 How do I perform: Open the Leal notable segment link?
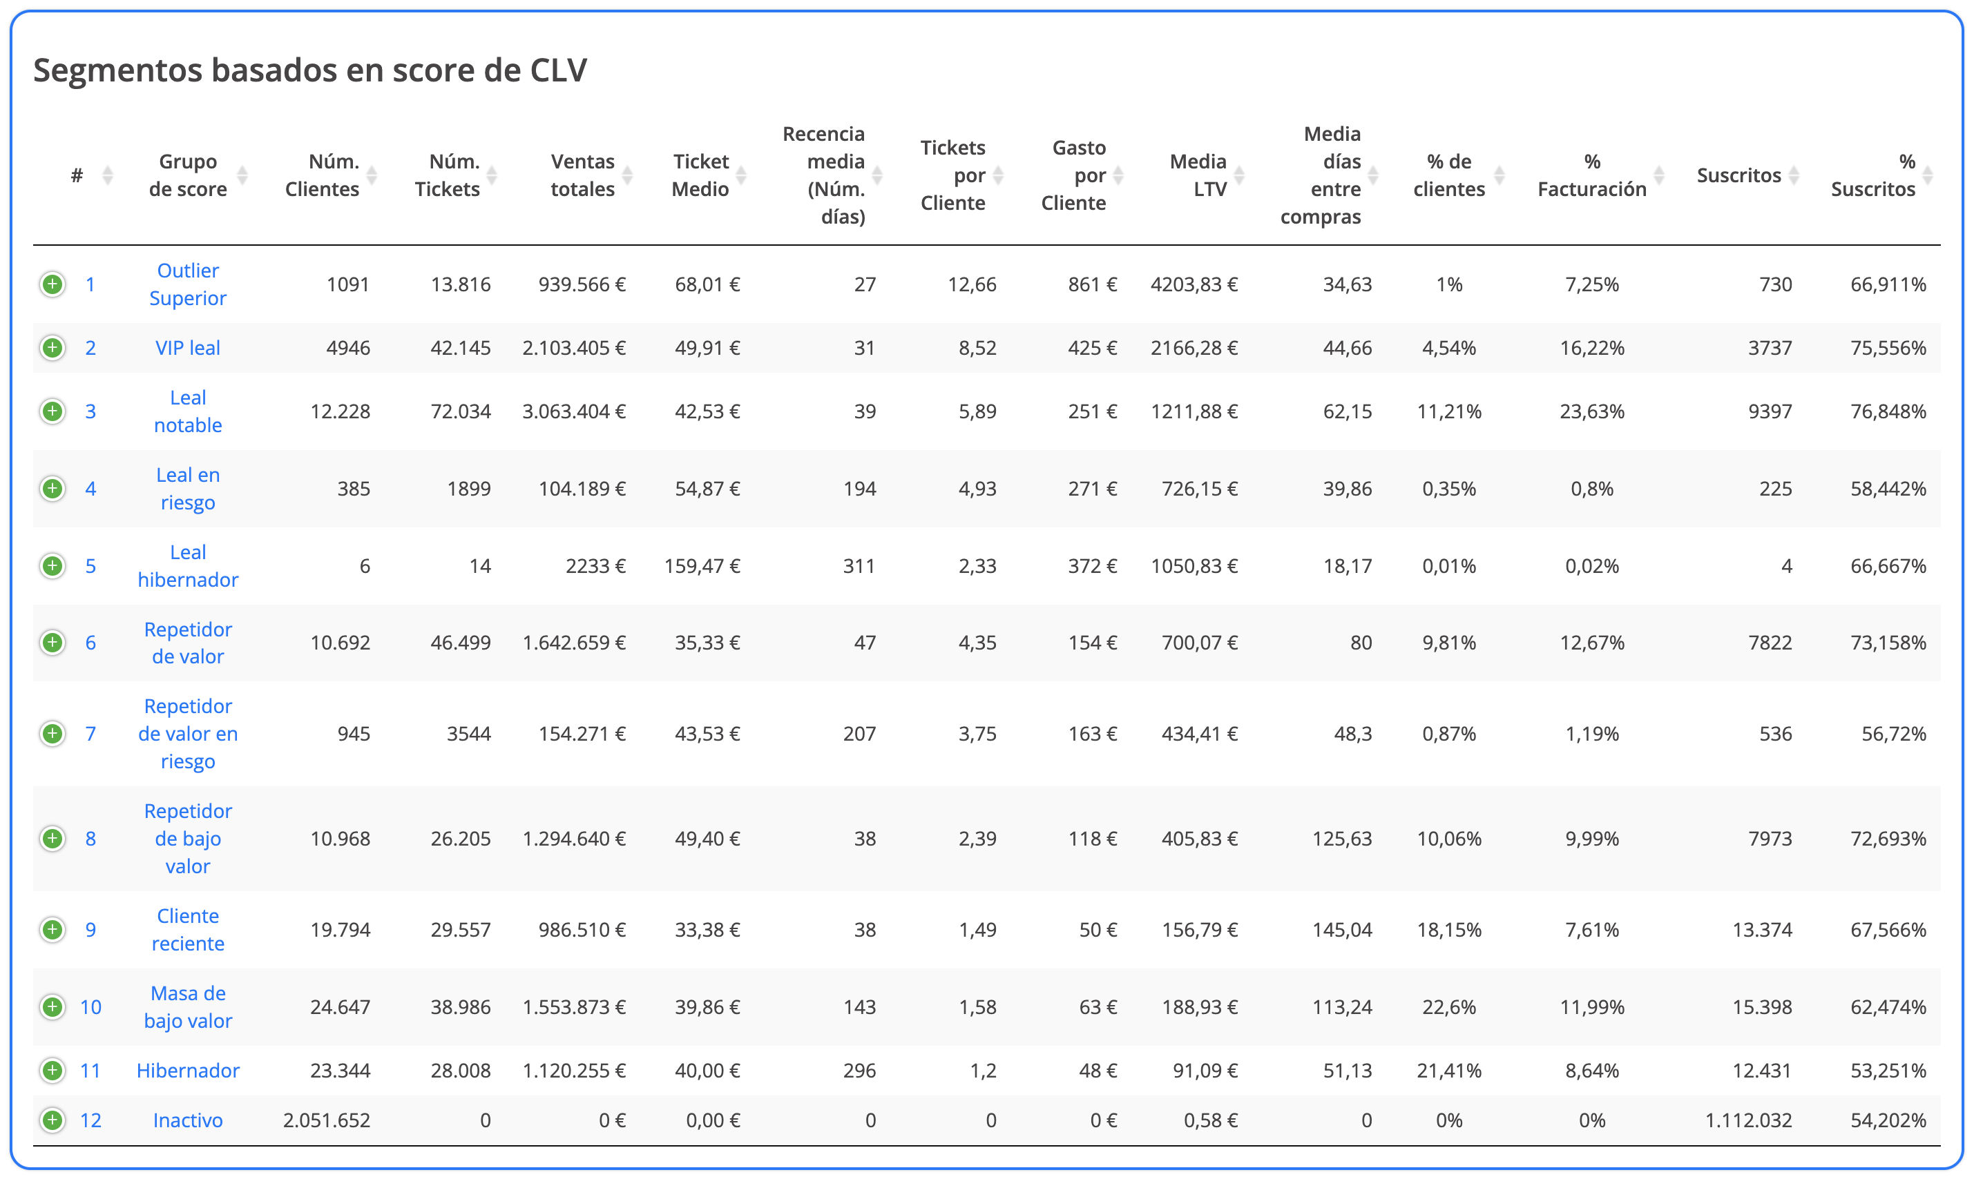(188, 411)
